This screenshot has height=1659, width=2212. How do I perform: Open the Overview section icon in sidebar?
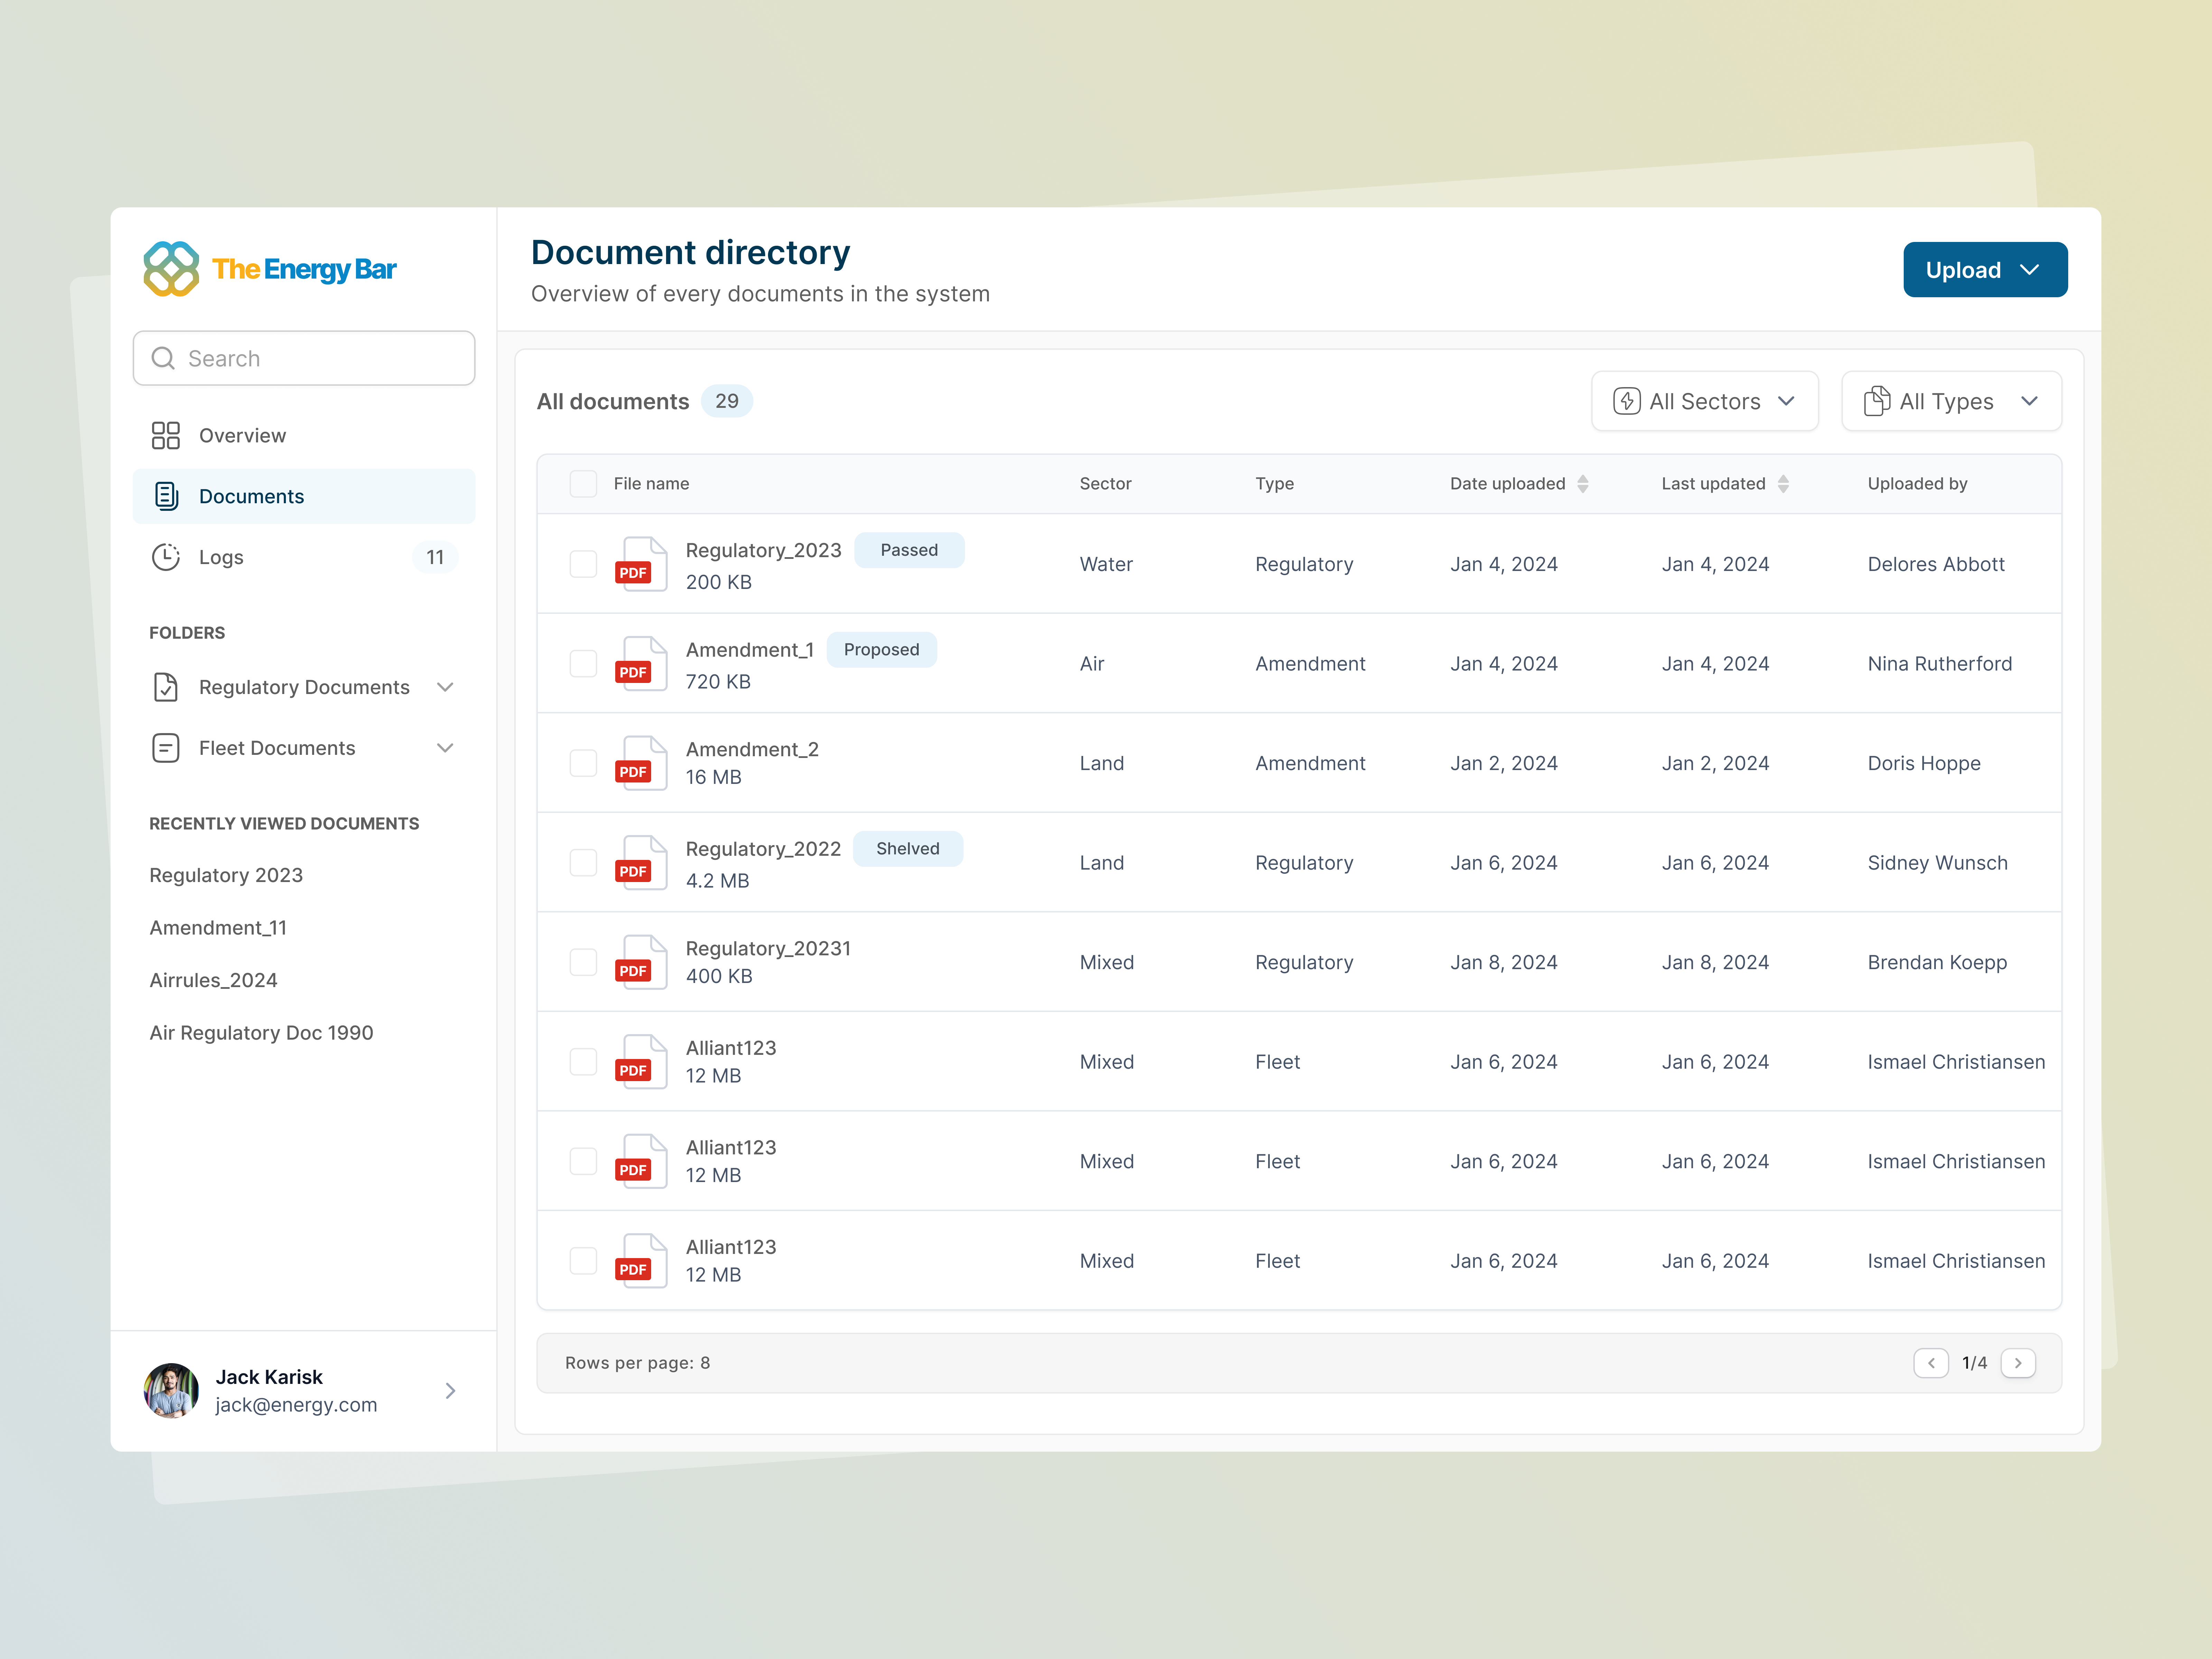point(166,435)
